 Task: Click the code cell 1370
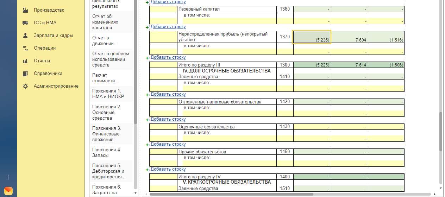pos(285,37)
